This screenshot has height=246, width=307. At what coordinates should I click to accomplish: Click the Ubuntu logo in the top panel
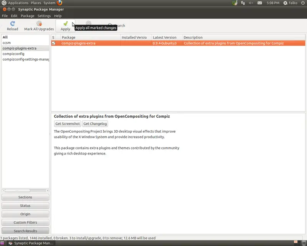tap(4, 3)
